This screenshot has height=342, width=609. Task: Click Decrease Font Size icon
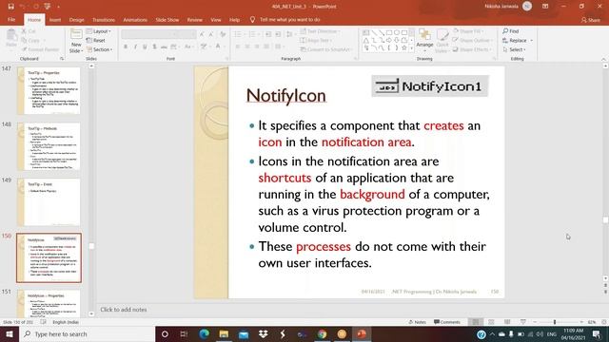pos(211,34)
